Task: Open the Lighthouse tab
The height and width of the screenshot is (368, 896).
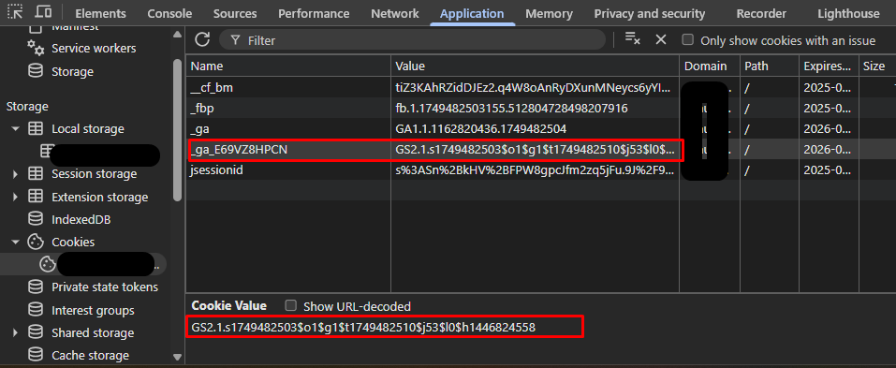Action: pyautogui.click(x=848, y=13)
